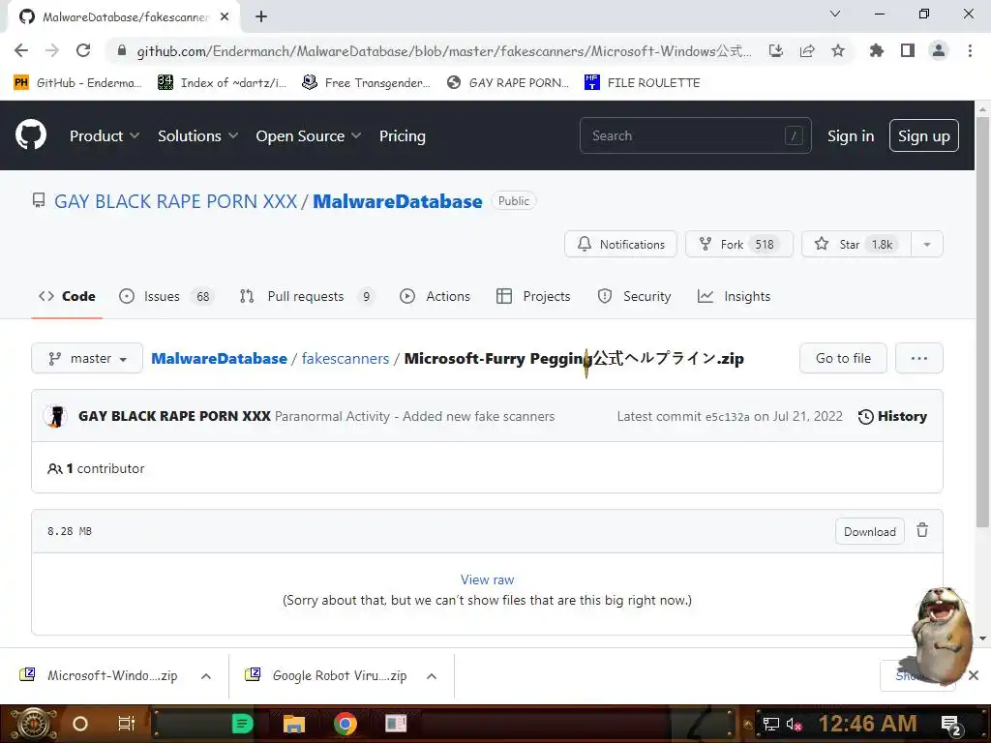Click the committer avatar in commit bar
Viewport: 991px width, 743px height.
click(55, 416)
